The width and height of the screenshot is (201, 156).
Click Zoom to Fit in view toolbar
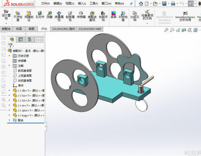tap(166, 30)
